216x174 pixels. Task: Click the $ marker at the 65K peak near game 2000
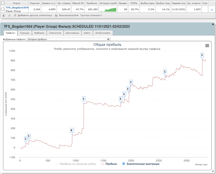131,82
